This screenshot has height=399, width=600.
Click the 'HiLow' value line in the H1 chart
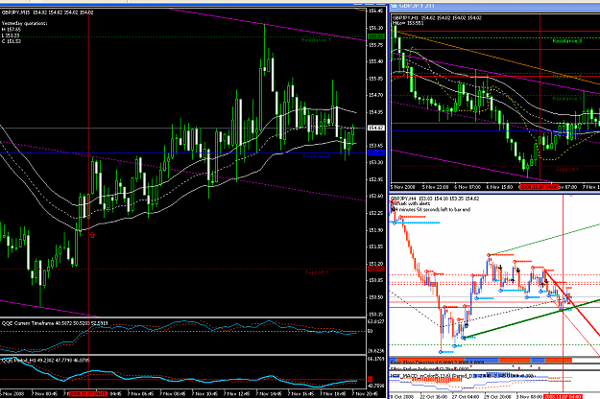408,23
